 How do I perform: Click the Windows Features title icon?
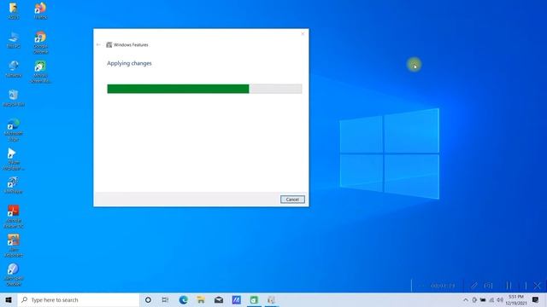pyautogui.click(x=109, y=44)
